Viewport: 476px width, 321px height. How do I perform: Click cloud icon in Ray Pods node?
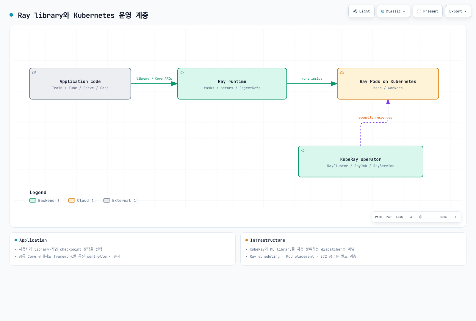tap(342, 73)
